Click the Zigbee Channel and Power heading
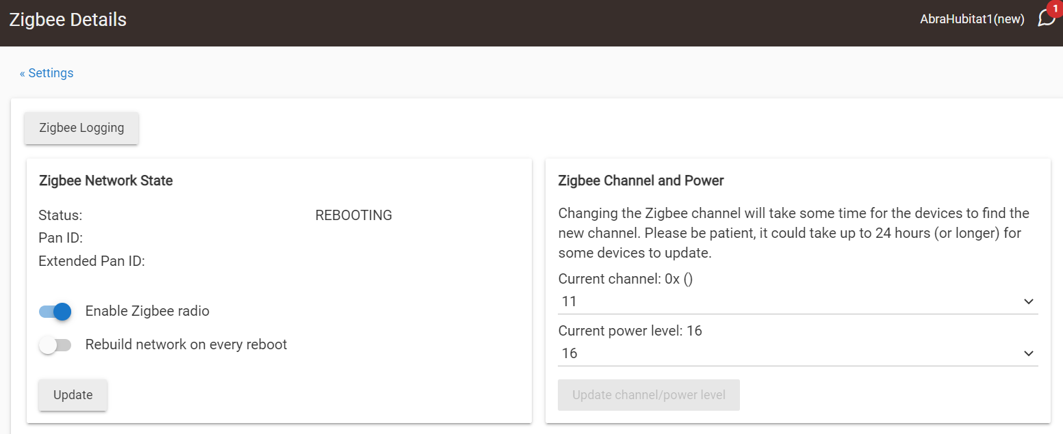The height and width of the screenshot is (434, 1063). 641,181
